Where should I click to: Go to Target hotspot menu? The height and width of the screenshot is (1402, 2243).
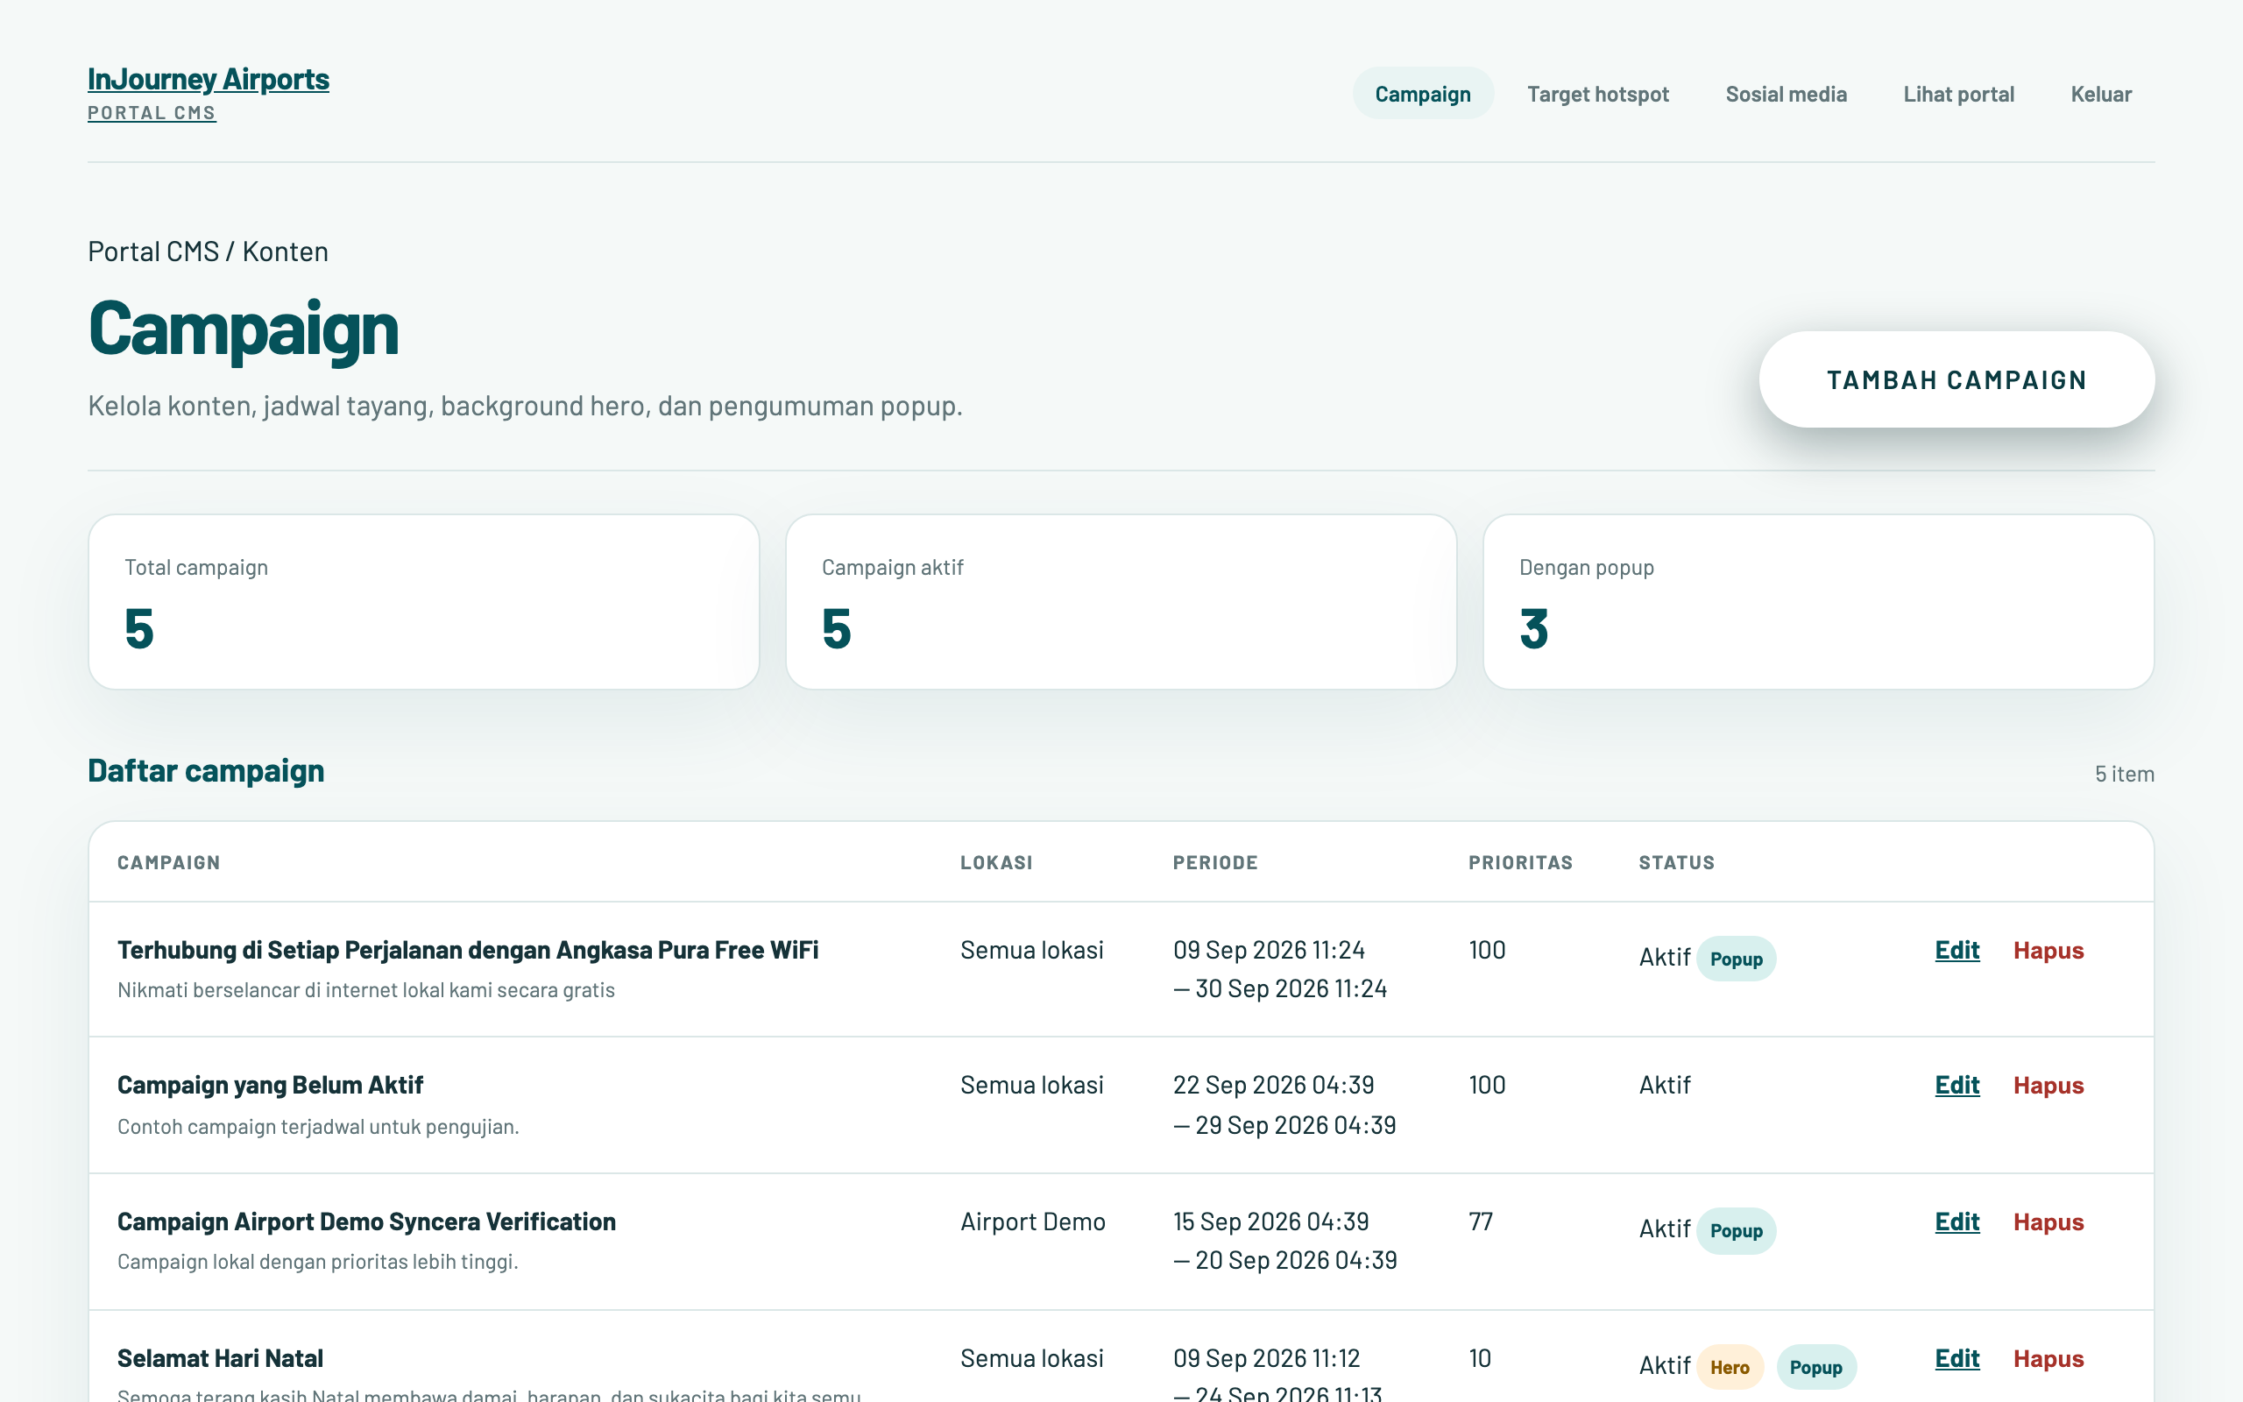(x=1598, y=94)
